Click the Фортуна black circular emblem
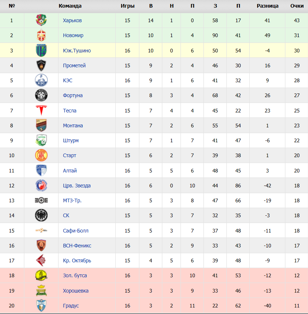The width and height of the screenshot is (308, 314). click(41, 95)
